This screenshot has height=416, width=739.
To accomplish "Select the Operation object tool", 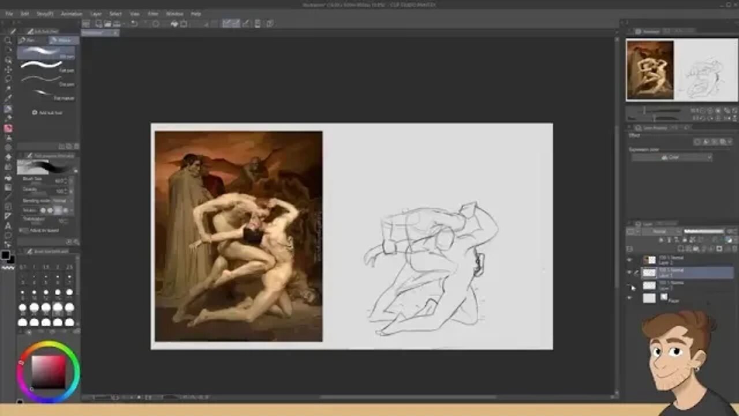I will point(8,60).
